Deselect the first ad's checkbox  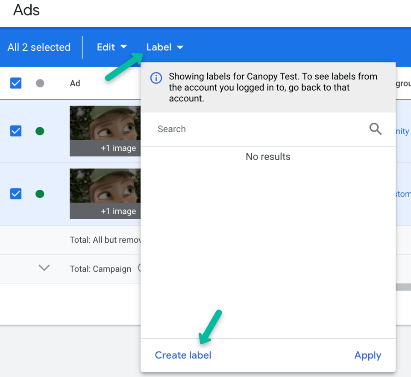click(x=16, y=131)
